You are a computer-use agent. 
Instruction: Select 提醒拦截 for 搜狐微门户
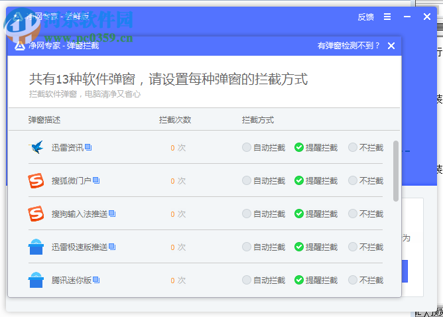tap(316, 180)
